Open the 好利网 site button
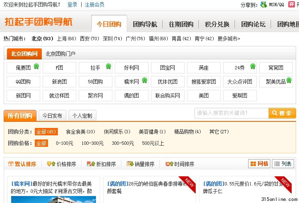Image resolution: width=299 pixels, height=203 pixels. point(132,68)
